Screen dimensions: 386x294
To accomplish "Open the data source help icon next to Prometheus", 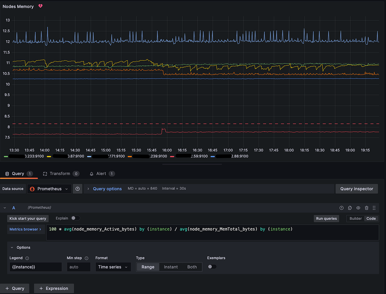I will [78, 188].
